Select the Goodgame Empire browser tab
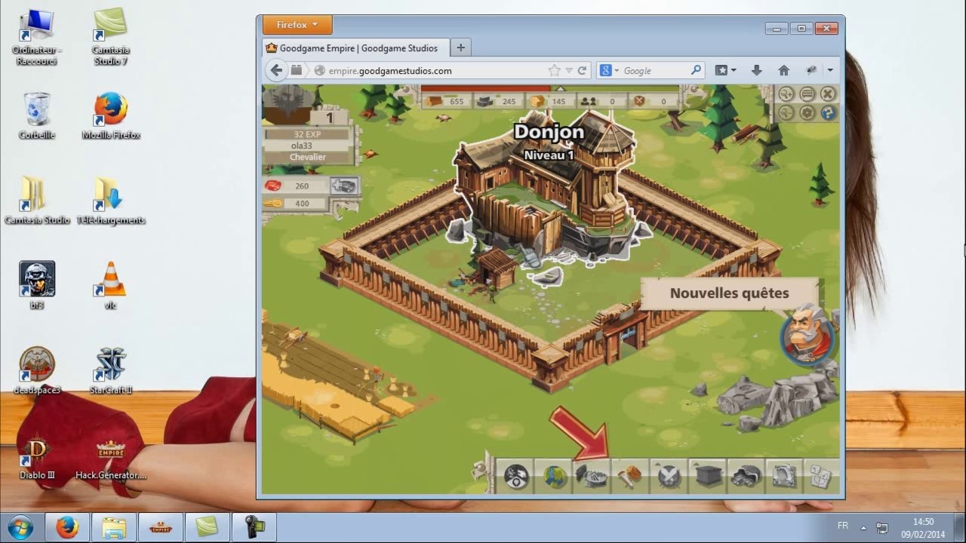Screen dimensions: 966x543 point(355,48)
